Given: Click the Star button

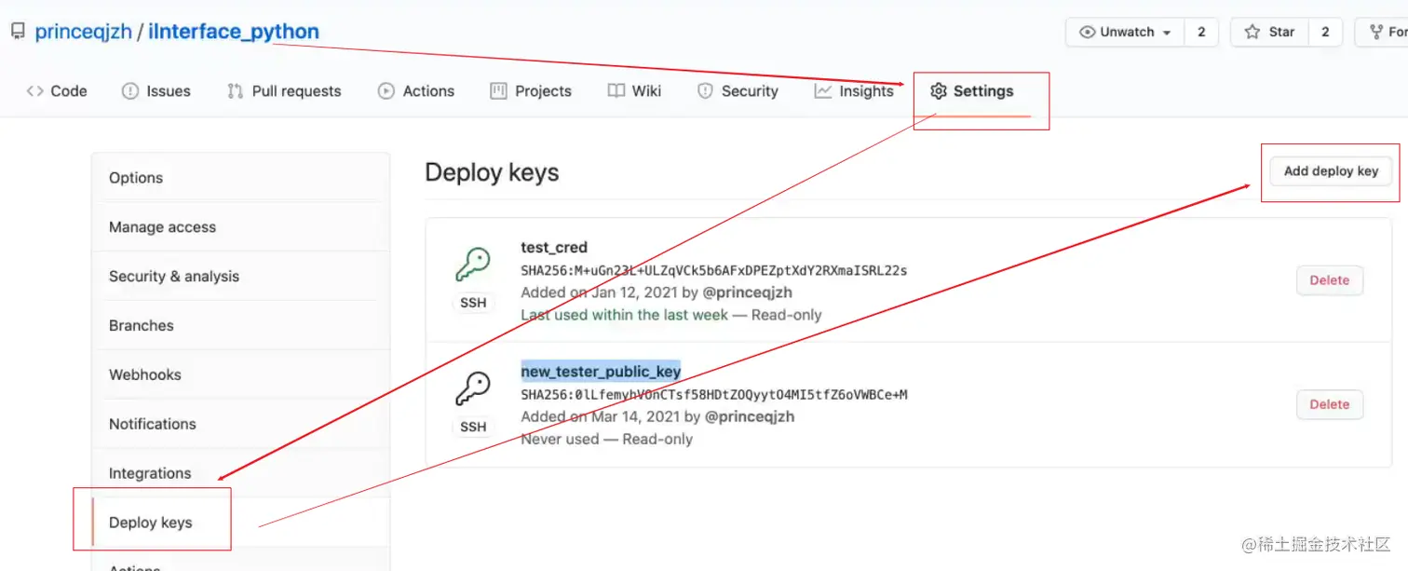Looking at the screenshot, I should click(x=1269, y=32).
